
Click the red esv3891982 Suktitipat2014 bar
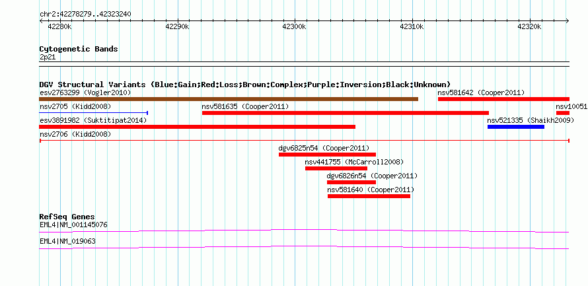[198, 127]
